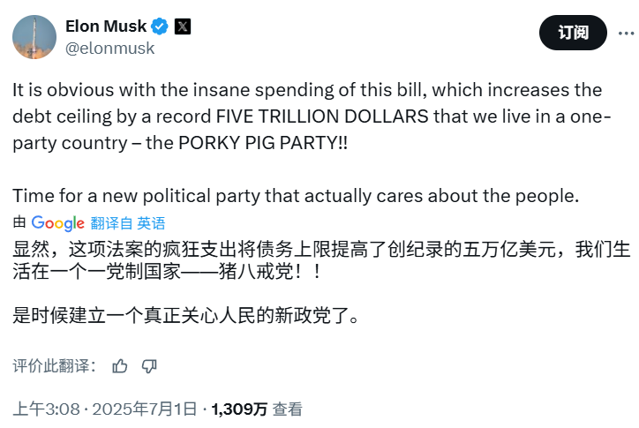Click the Google logo in translation credit
Image resolution: width=639 pixels, height=428 pixels.
[58, 223]
